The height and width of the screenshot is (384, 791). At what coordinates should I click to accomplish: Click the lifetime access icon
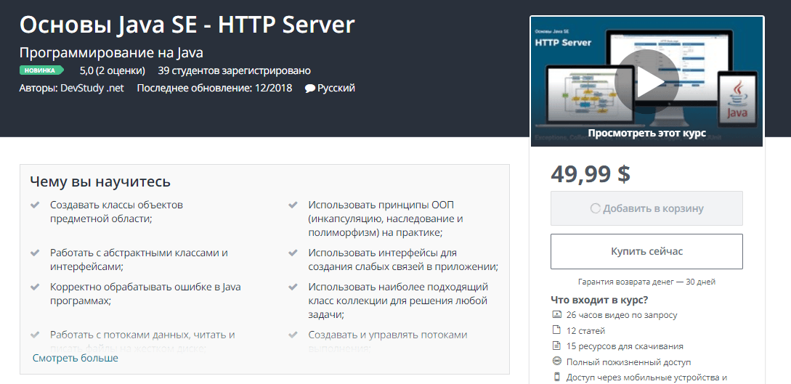[x=557, y=361]
